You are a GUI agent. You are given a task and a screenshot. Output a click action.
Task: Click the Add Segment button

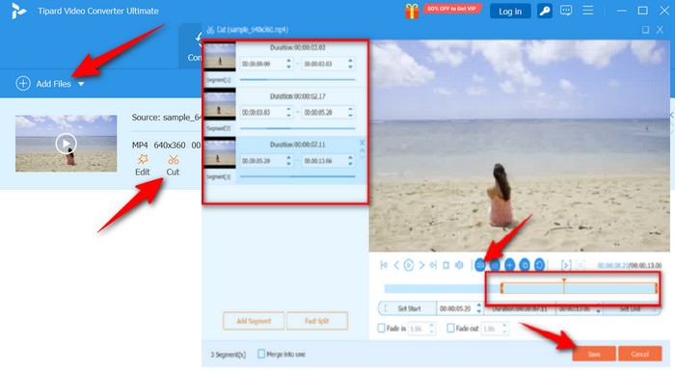pos(254,321)
